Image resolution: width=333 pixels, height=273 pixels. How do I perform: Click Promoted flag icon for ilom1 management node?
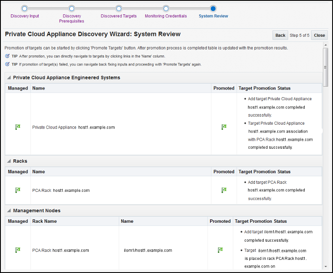tap(220, 250)
